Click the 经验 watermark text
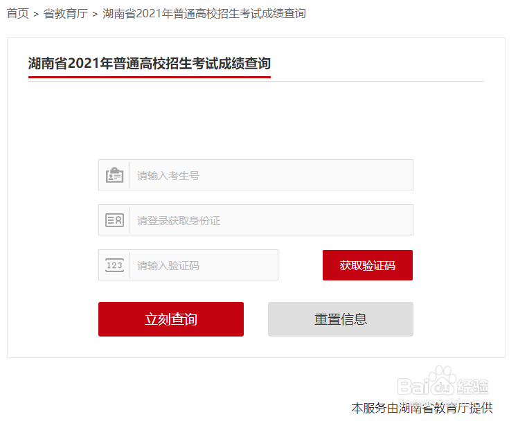518x421 pixels. coord(473,386)
